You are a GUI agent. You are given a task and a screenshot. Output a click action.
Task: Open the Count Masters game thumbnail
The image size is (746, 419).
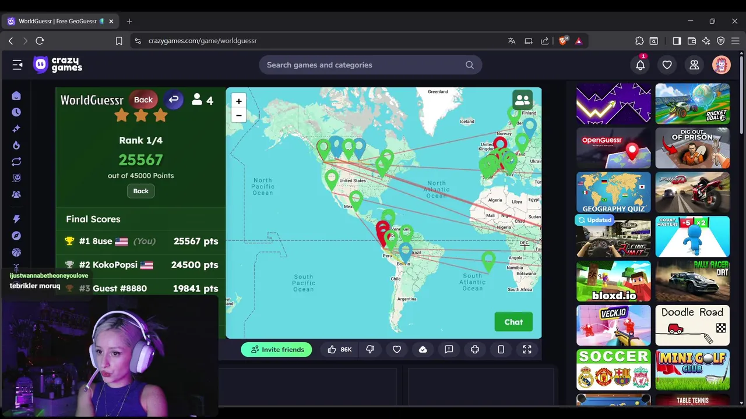[x=692, y=237]
